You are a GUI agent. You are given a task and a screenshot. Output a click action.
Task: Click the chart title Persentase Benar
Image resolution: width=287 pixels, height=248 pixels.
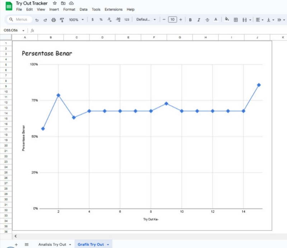[x=47, y=53]
